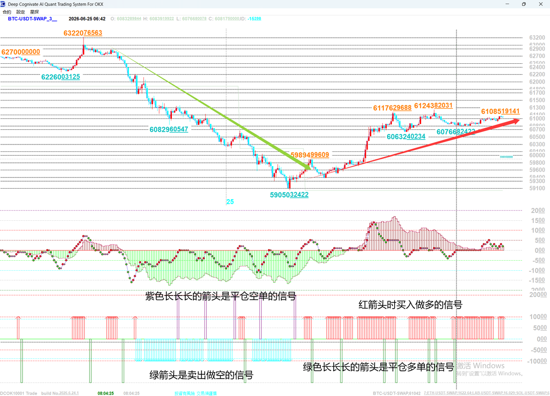Click the 2026-06-25 06:42 timestamp
550x396 pixels.
tap(87, 19)
